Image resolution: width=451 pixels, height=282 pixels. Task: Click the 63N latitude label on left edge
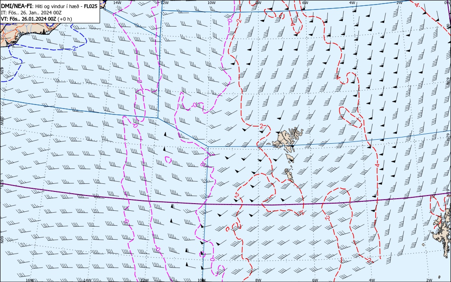tap(2, 71)
